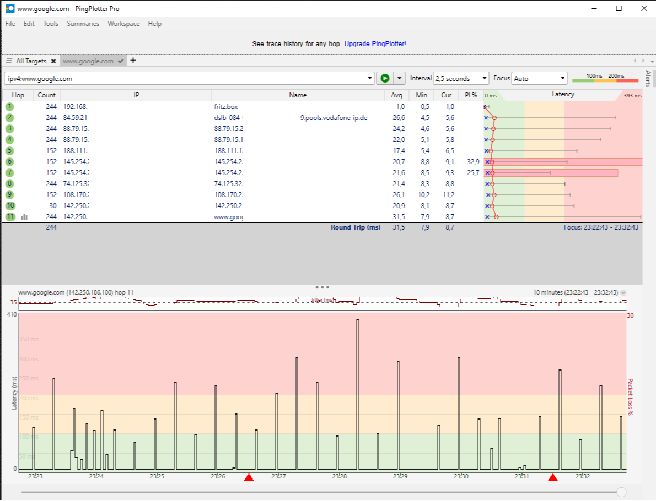Click the red triangle marker near 23:31

tap(553, 477)
